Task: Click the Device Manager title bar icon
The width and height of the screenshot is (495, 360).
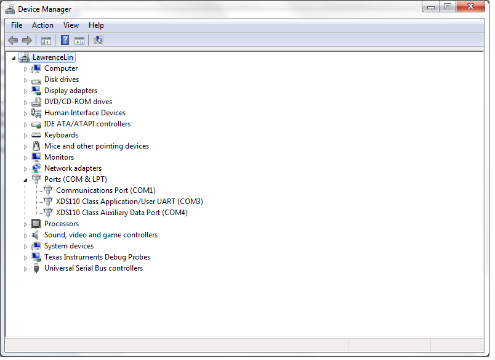Action: [x=10, y=9]
